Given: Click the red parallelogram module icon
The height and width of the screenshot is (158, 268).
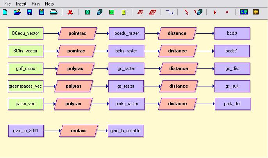Looking at the screenshot, I should [140, 12].
